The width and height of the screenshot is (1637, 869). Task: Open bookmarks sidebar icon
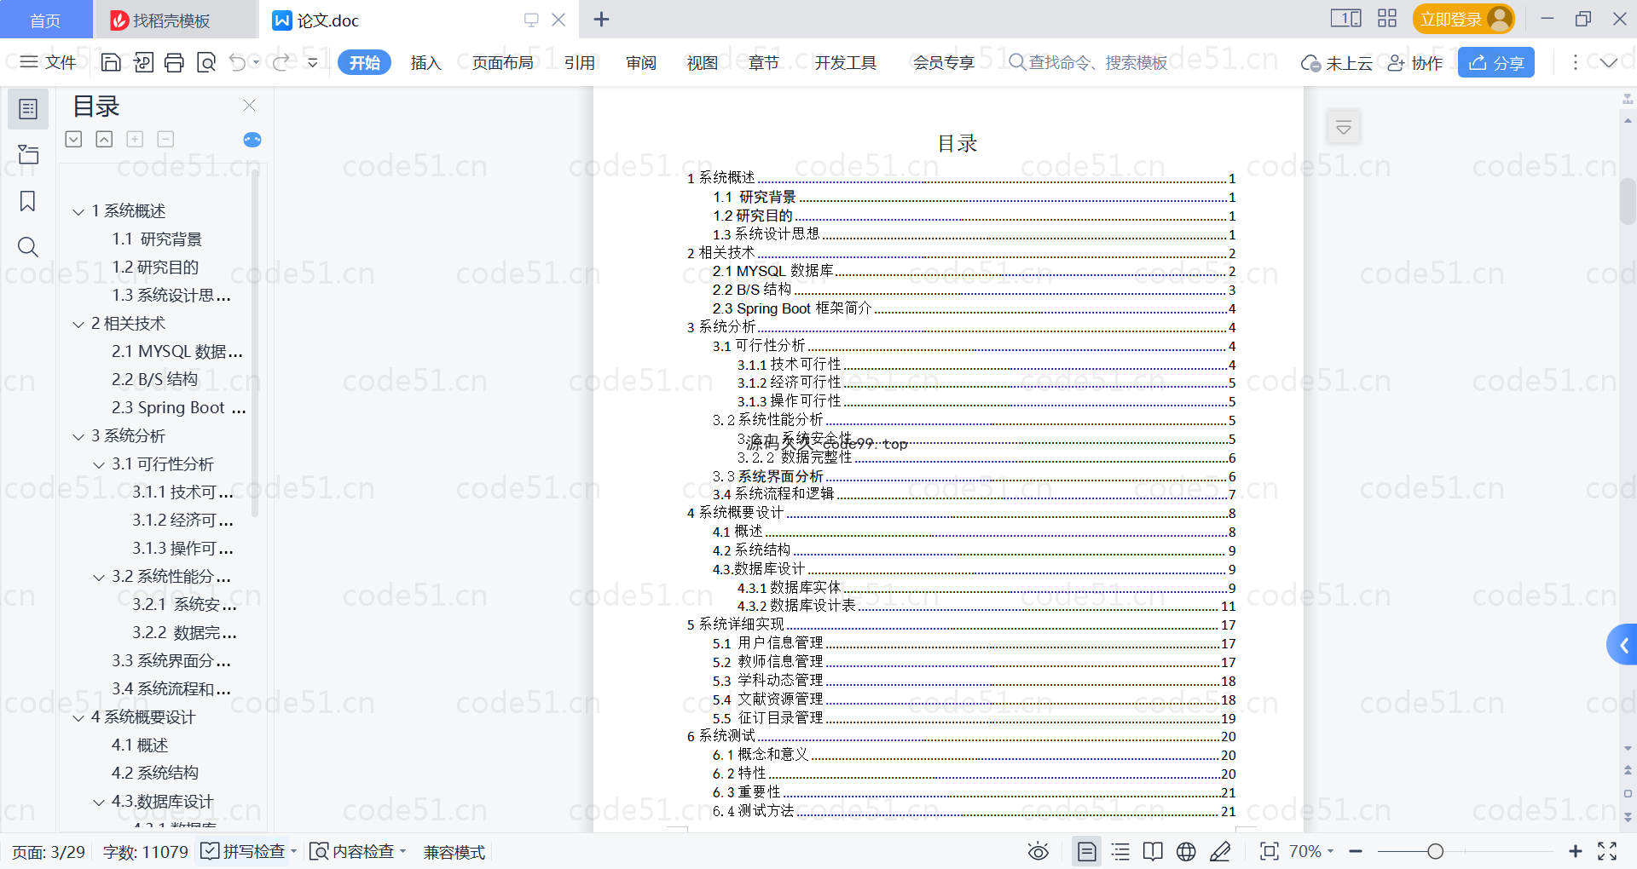[x=28, y=201]
